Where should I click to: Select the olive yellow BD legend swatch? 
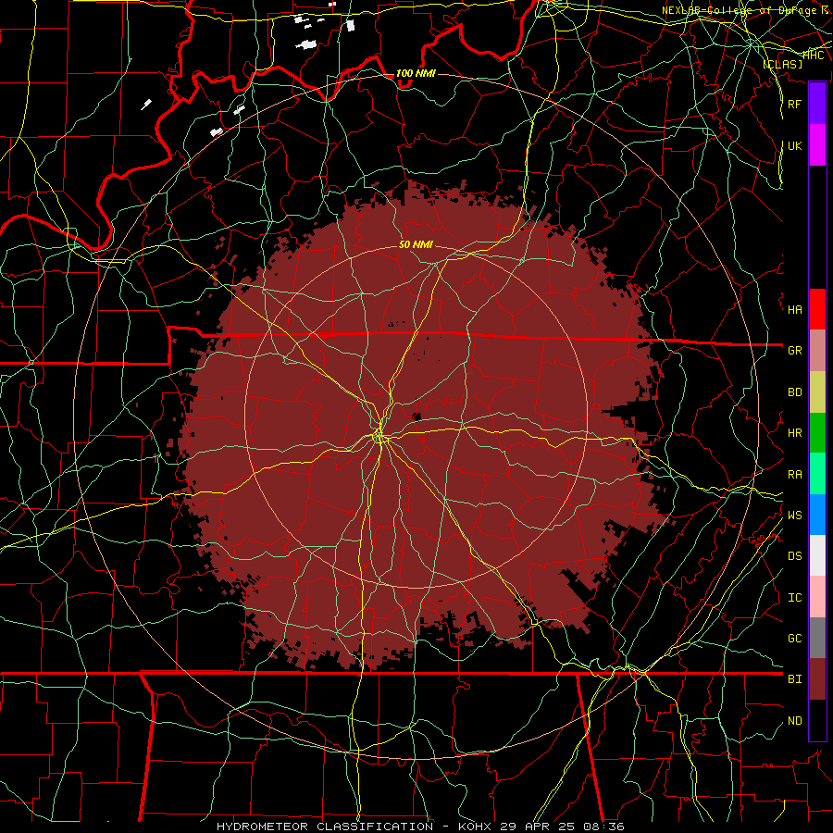tap(817, 392)
